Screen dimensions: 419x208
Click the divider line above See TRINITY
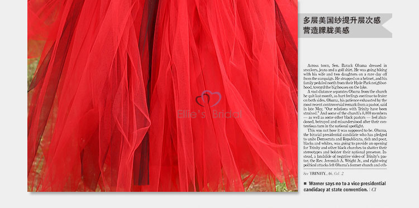[x=345, y=169]
